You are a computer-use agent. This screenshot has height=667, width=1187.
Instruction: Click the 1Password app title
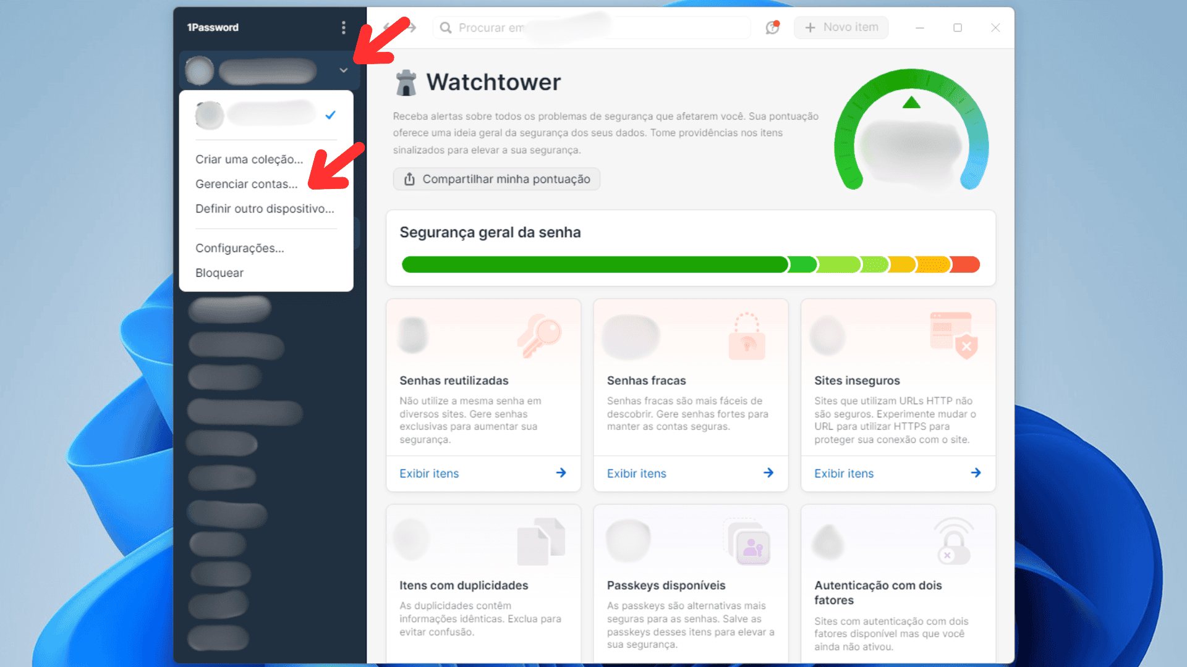[213, 27]
